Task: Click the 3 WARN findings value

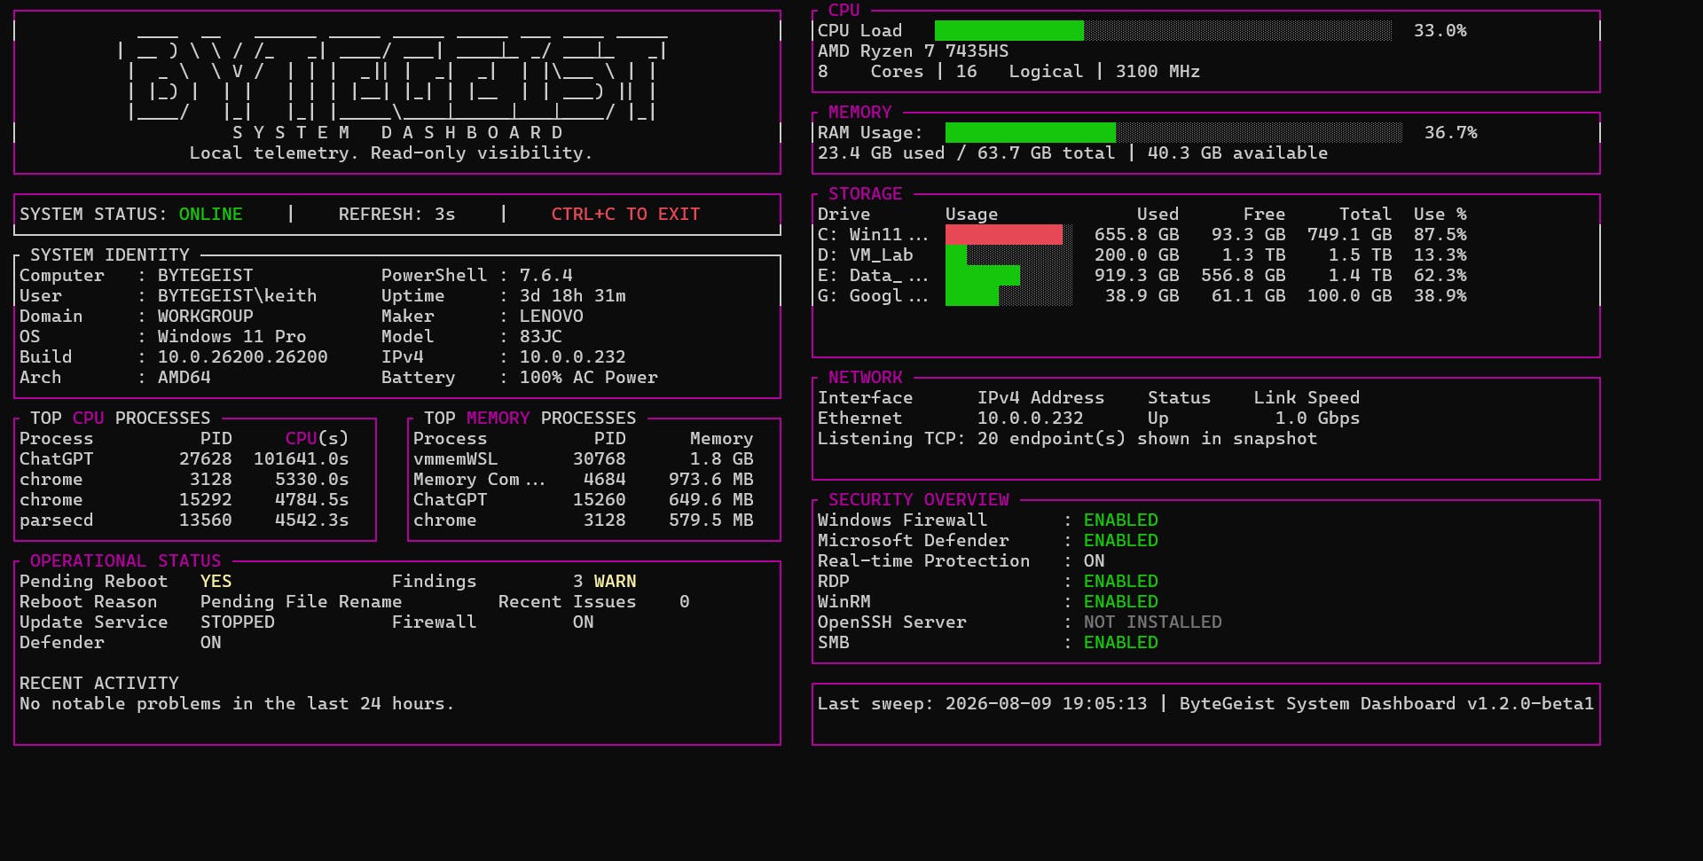Action: click(605, 581)
